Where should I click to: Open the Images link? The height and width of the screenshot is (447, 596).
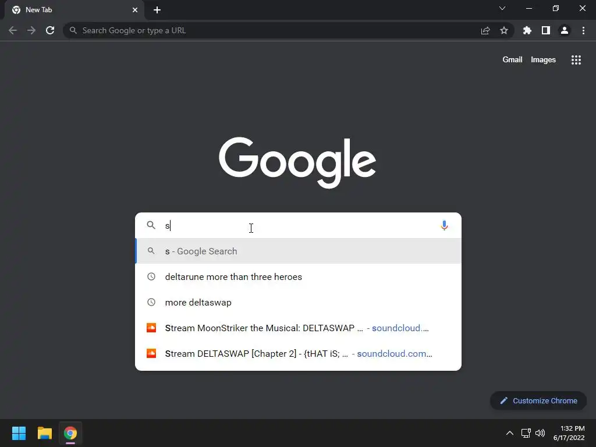[x=543, y=60]
